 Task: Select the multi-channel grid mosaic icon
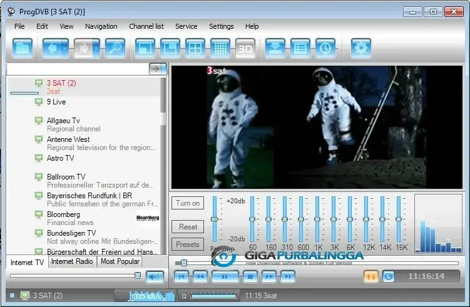tap(220, 48)
